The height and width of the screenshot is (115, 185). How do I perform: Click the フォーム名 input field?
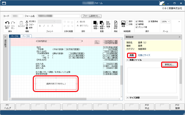click(59, 16)
